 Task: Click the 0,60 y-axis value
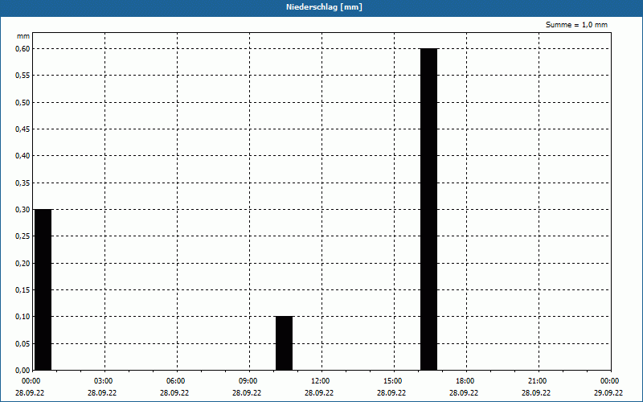click(x=23, y=48)
